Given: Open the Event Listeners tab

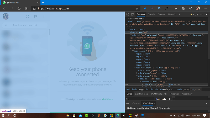Looking at the screenshot, I should 141,94.
